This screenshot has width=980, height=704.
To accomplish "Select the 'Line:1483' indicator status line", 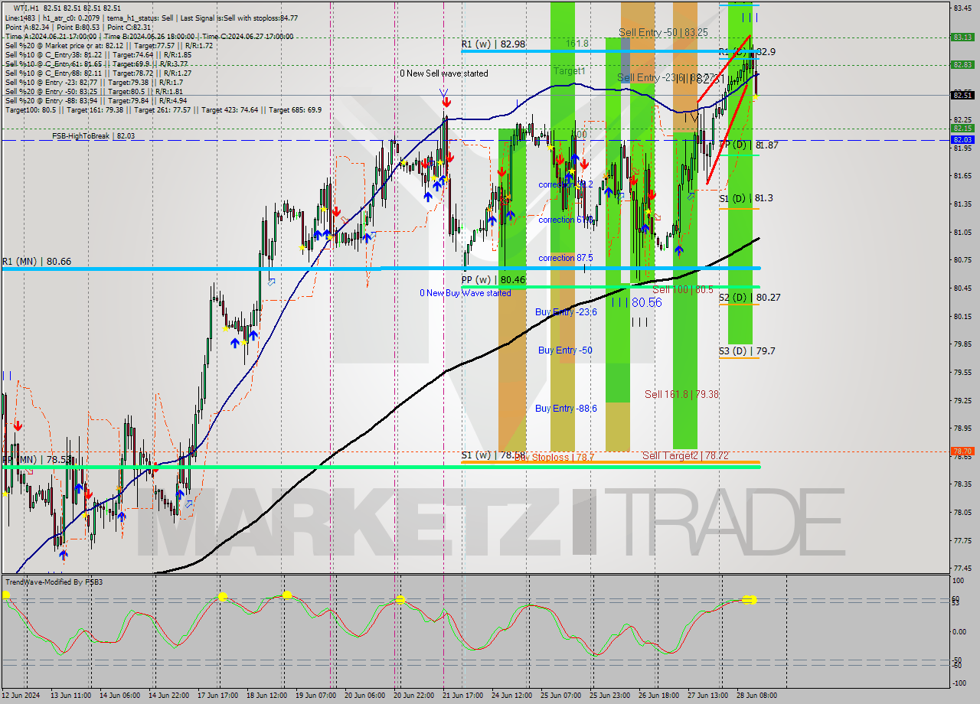I will point(152,18).
